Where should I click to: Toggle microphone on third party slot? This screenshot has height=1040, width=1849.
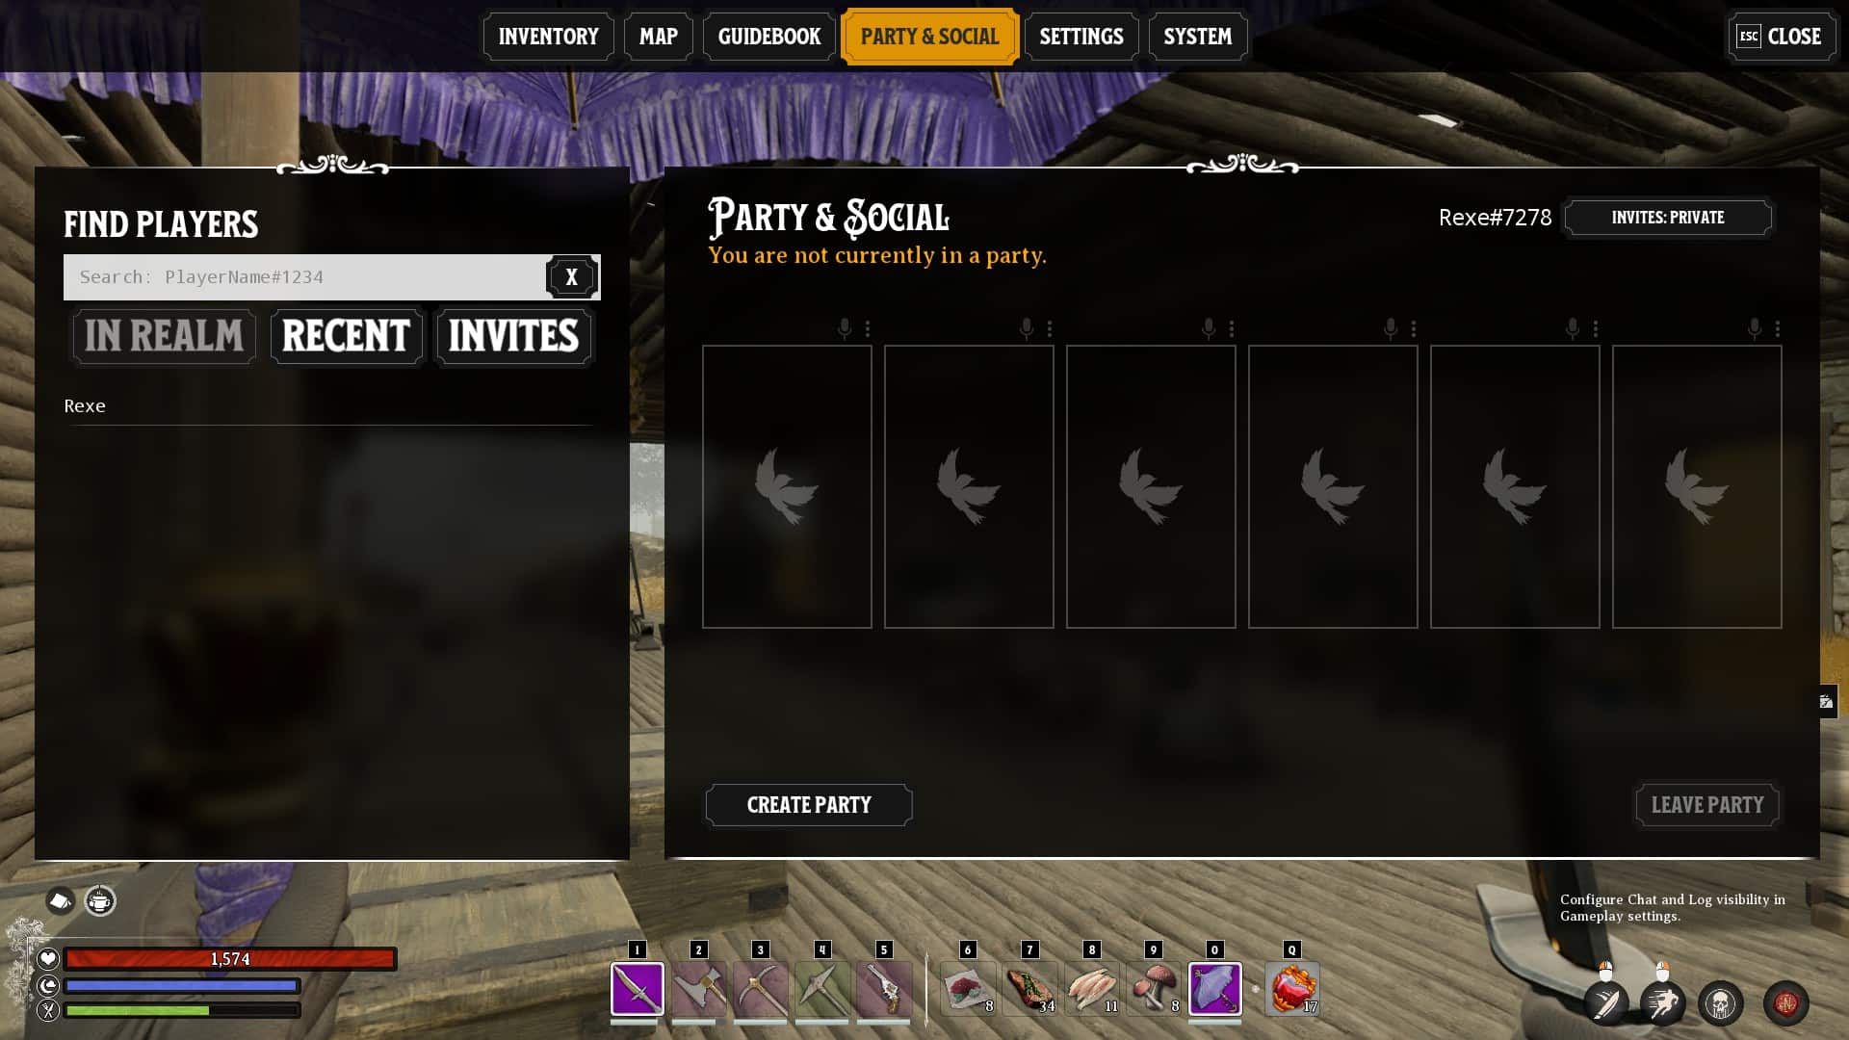1209,328
